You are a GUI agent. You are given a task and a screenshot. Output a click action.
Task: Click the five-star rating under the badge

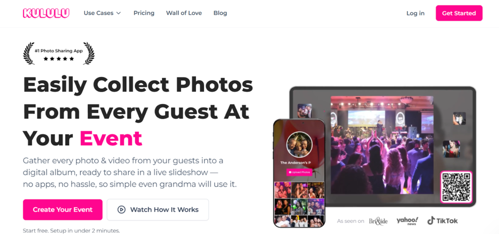coord(58,58)
